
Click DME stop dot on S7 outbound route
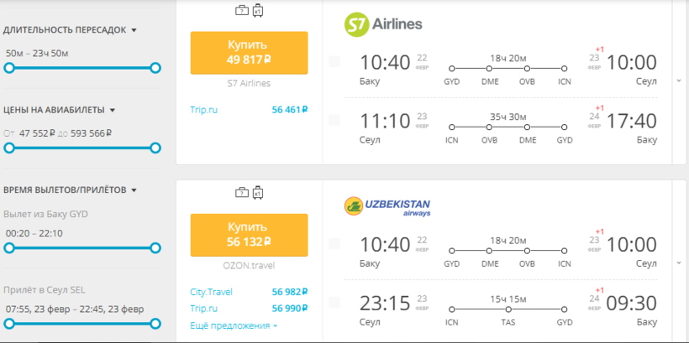tap(490, 69)
